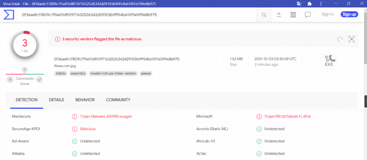Open the comments speech bubble icon
Screen dimensions: 367x160
pos(308,15)
